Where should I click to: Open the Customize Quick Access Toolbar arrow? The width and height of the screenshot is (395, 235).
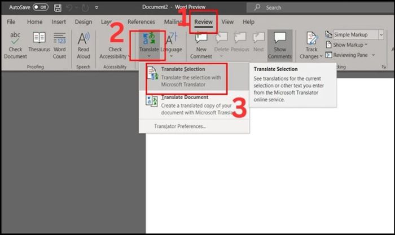click(x=96, y=8)
